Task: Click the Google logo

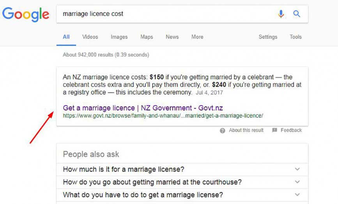Action: [26, 14]
